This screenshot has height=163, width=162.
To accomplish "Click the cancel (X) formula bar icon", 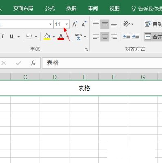I will point(4,63).
